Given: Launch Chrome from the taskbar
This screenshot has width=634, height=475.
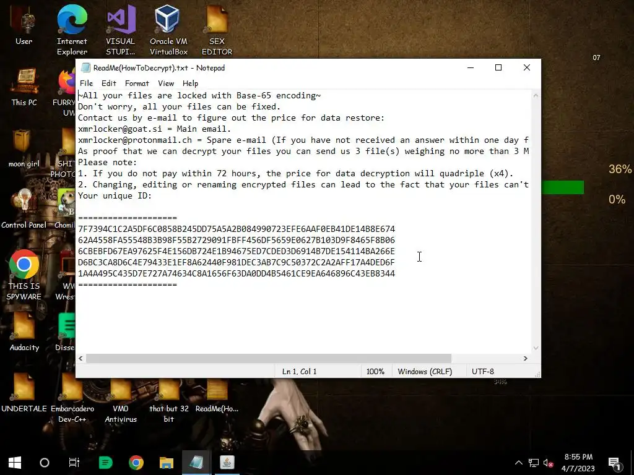Looking at the screenshot, I should click(x=136, y=463).
